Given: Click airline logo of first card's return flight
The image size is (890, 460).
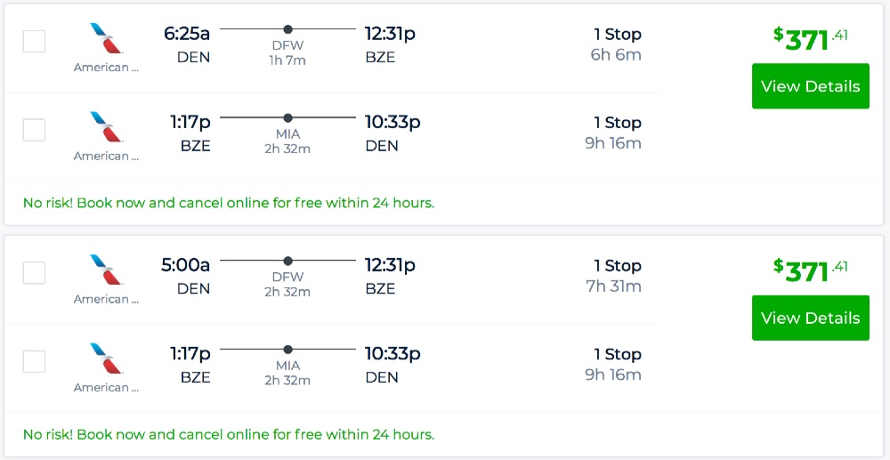Looking at the screenshot, I should tap(106, 127).
